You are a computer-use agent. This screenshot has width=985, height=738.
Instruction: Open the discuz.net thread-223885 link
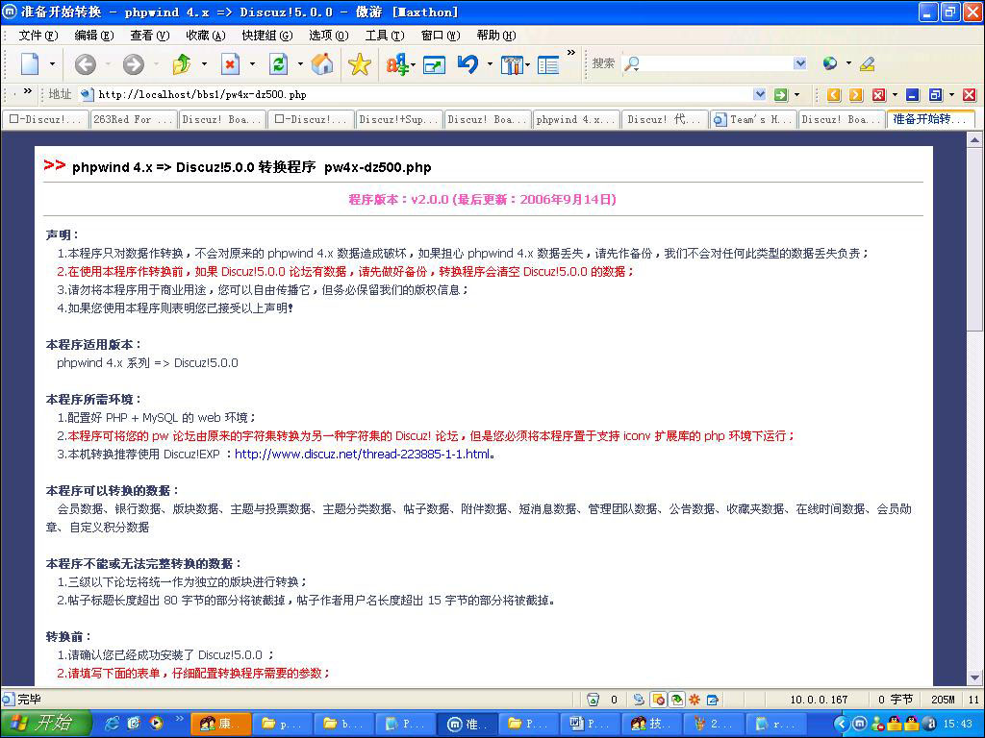(362, 455)
